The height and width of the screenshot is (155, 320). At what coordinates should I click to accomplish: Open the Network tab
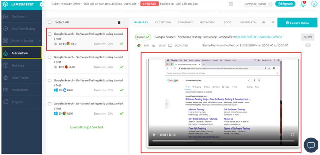[x=207, y=22]
